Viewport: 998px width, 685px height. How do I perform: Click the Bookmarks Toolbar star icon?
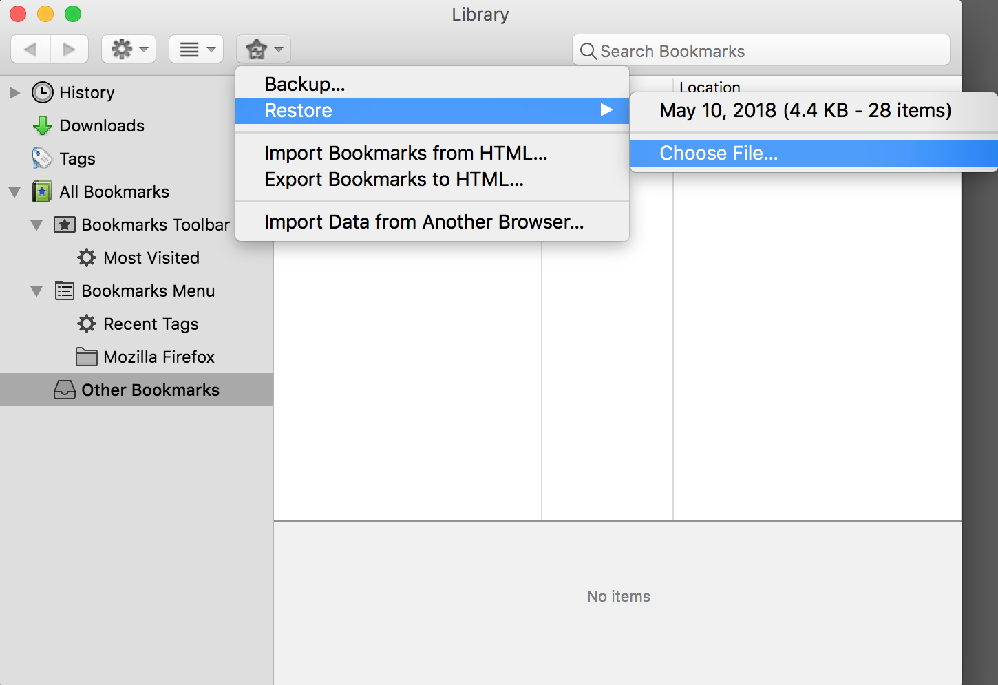(65, 224)
